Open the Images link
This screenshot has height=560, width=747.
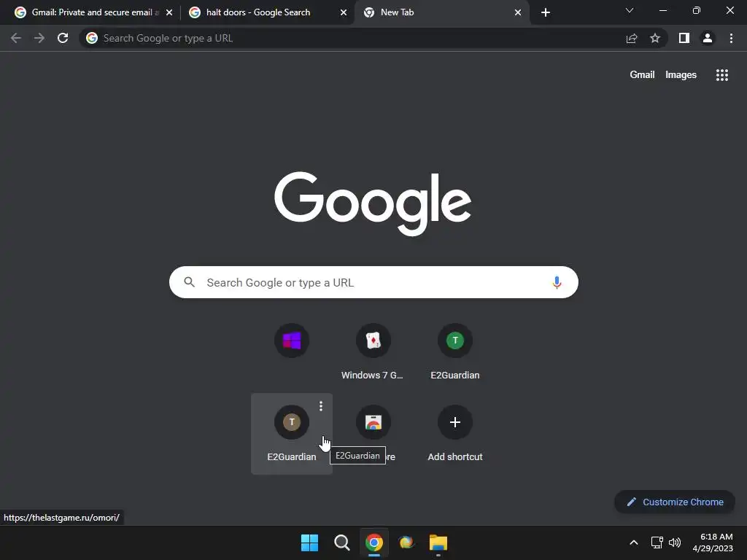pyautogui.click(x=681, y=75)
